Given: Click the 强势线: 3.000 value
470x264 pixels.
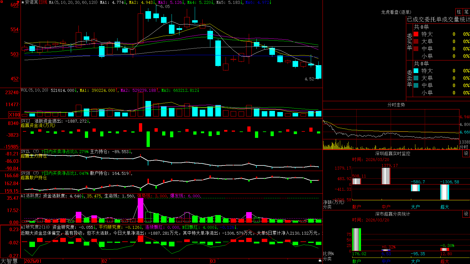Looking at the screenshot, I should click(x=152, y=196).
